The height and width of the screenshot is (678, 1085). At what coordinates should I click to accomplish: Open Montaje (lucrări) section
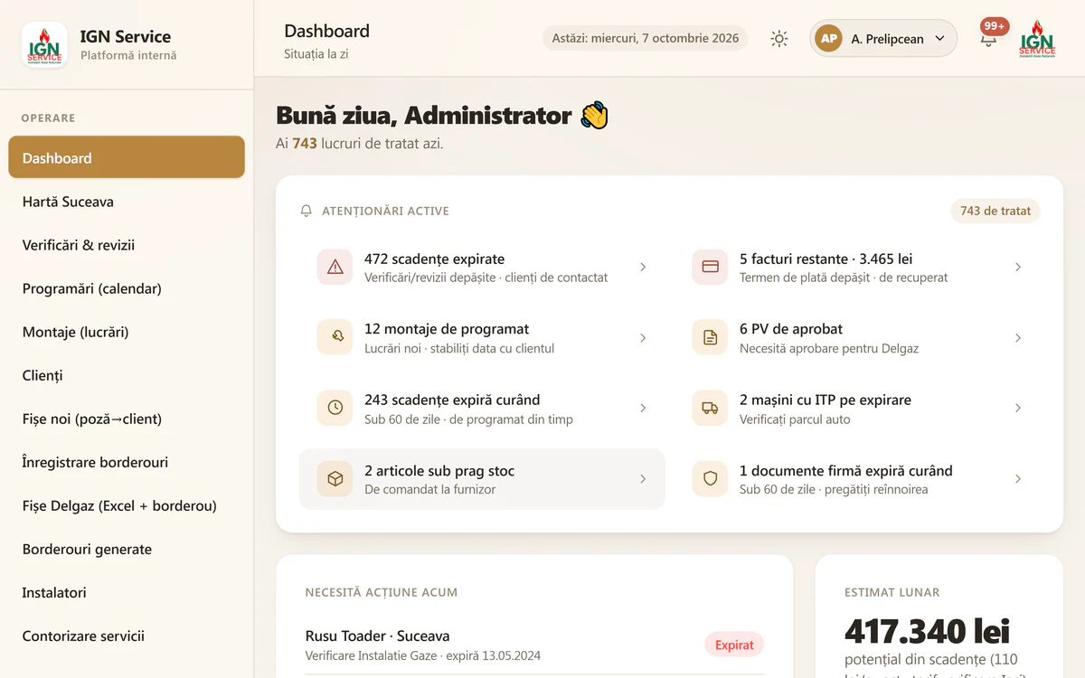pyautogui.click(x=127, y=332)
